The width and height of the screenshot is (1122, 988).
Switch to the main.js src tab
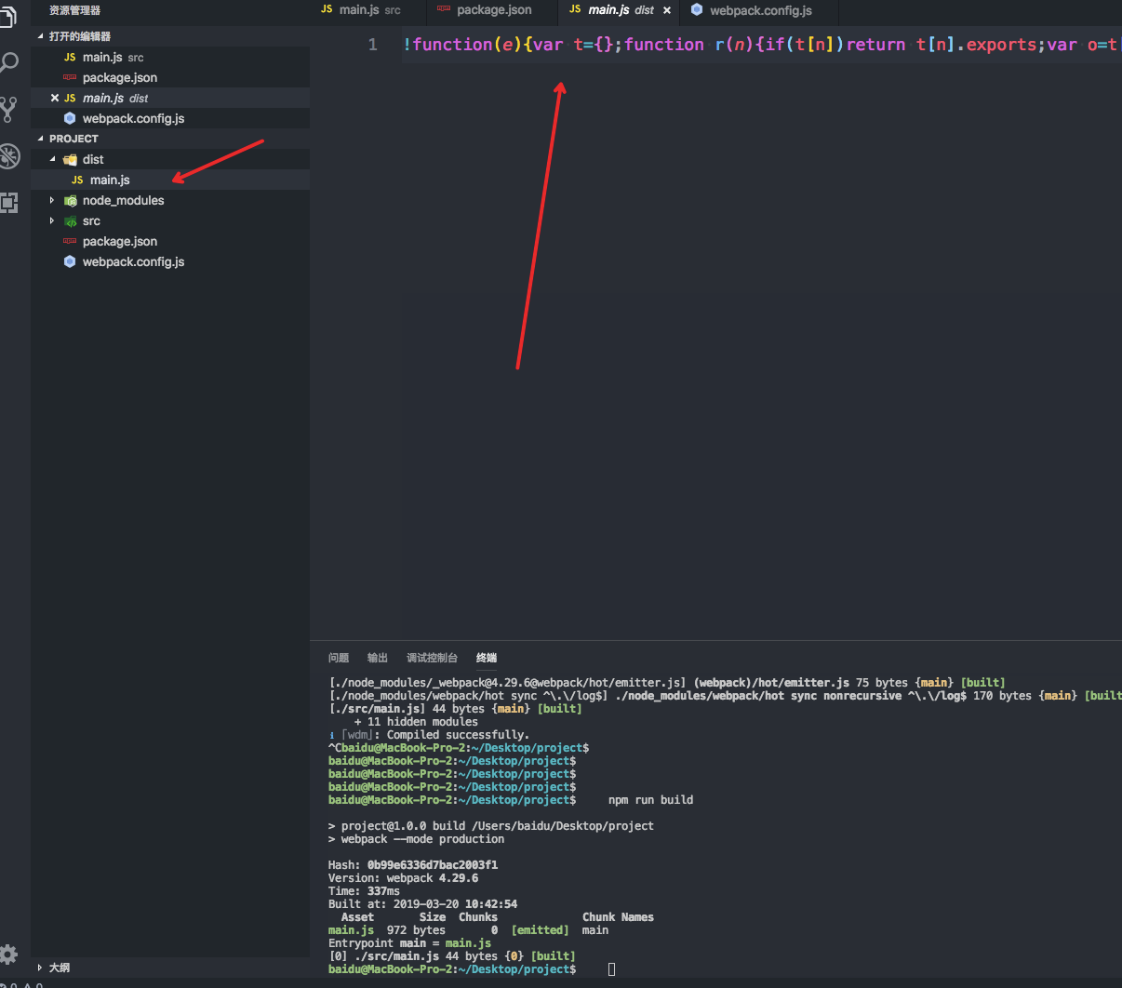point(369,10)
